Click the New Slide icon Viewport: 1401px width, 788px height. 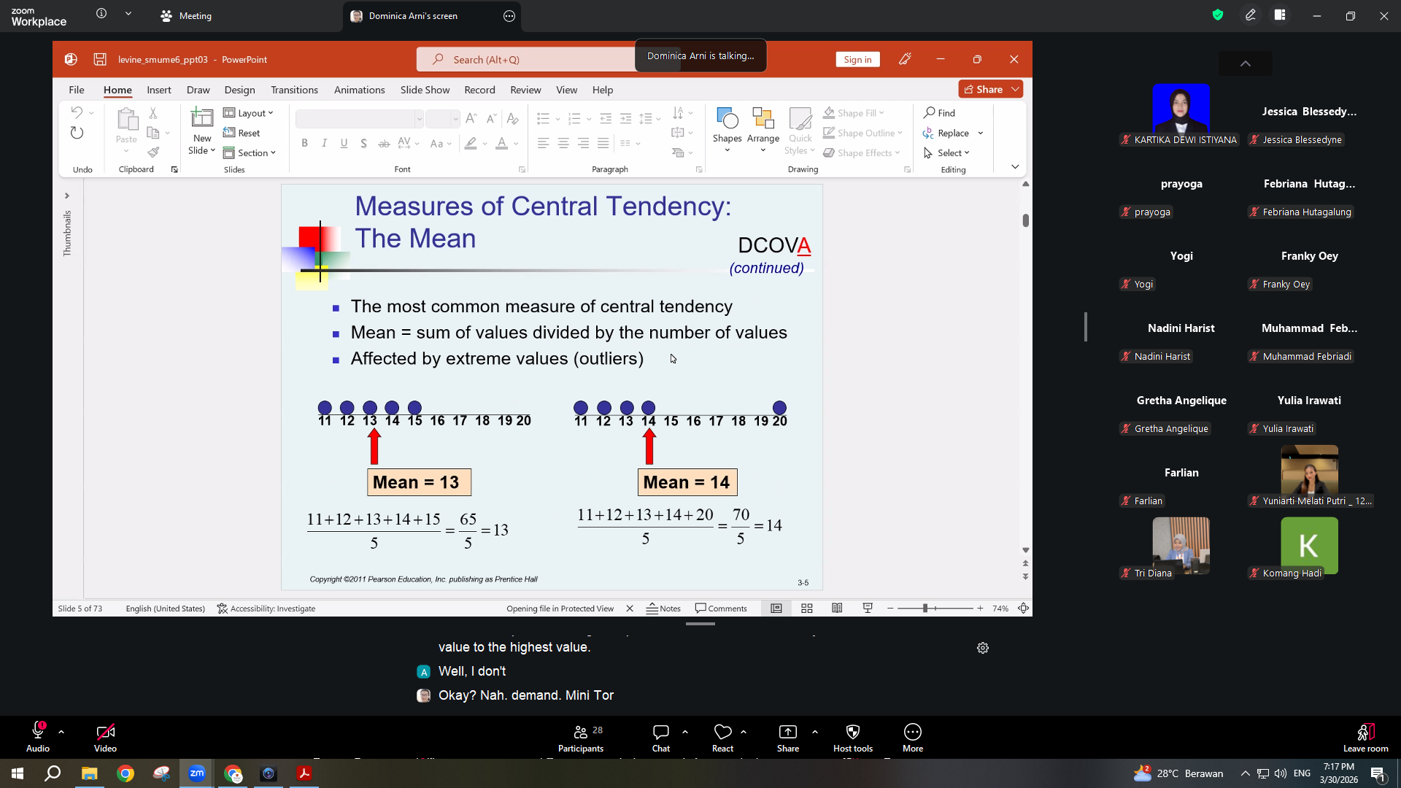(x=201, y=117)
